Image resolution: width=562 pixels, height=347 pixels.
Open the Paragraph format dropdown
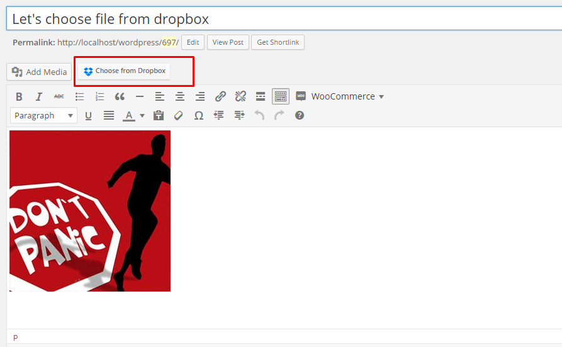(x=44, y=115)
